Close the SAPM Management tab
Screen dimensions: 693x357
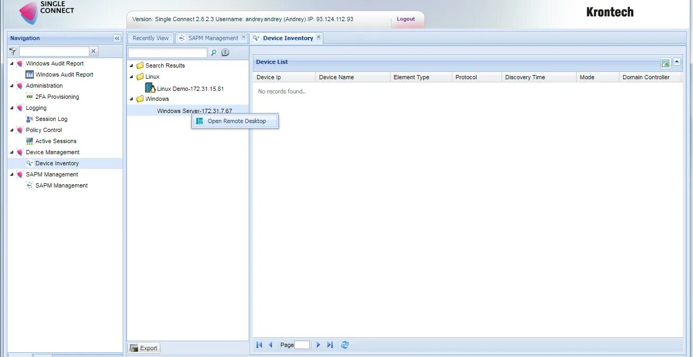click(x=243, y=37)
